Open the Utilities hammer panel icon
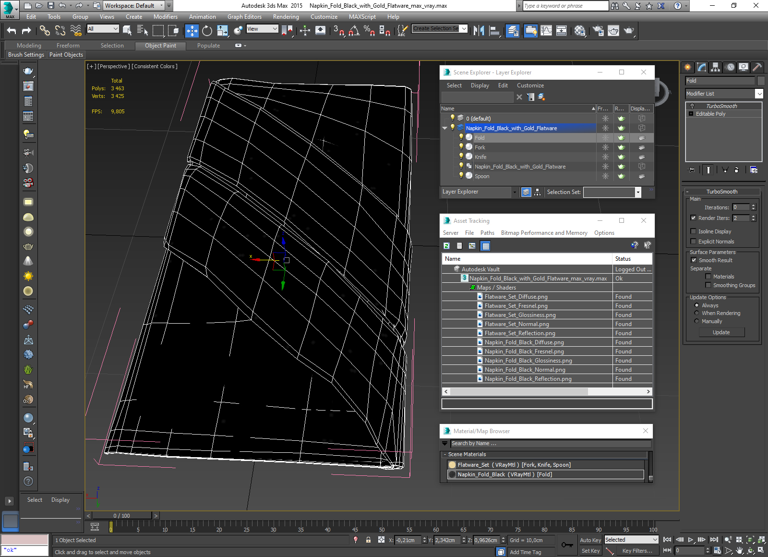The height and width of the screenshot is (557, 768). point(757,67)
